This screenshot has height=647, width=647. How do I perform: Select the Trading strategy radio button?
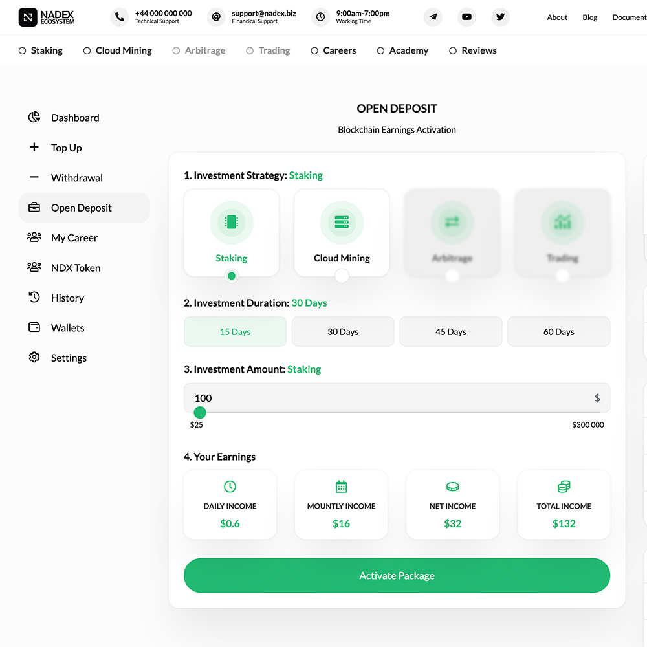tap(563, 276)
